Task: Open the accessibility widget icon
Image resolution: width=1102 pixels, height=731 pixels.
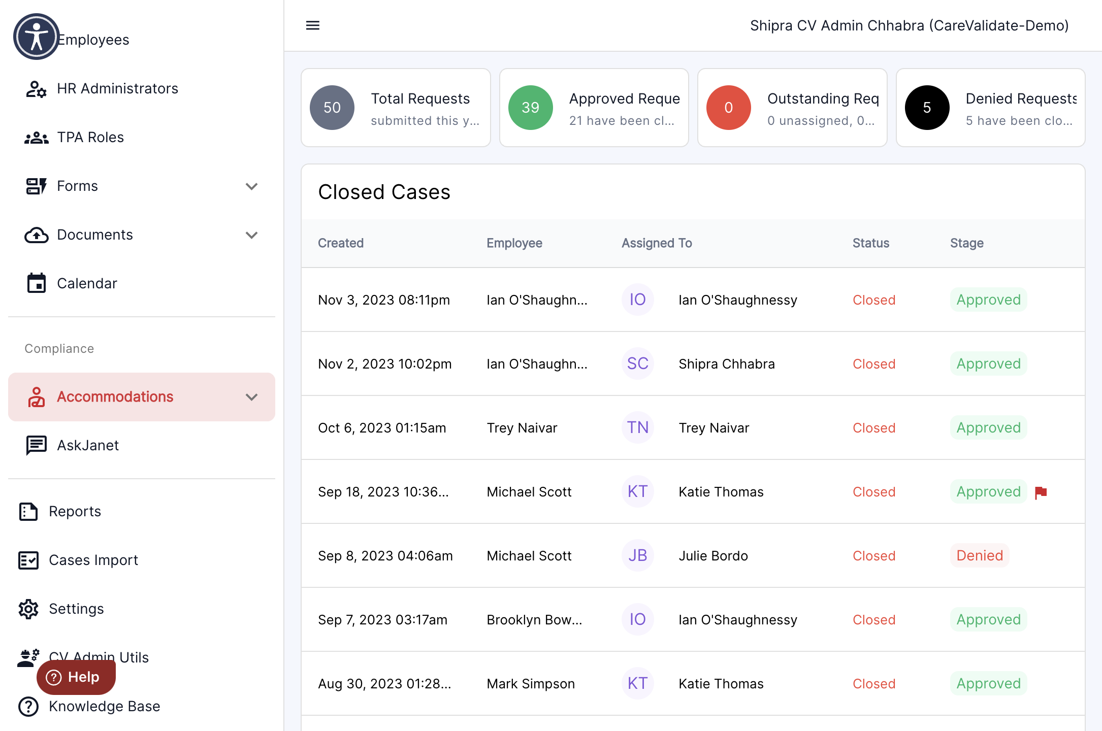Action: click(37, 37)
